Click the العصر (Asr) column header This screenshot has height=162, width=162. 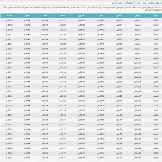coord(45,16)
